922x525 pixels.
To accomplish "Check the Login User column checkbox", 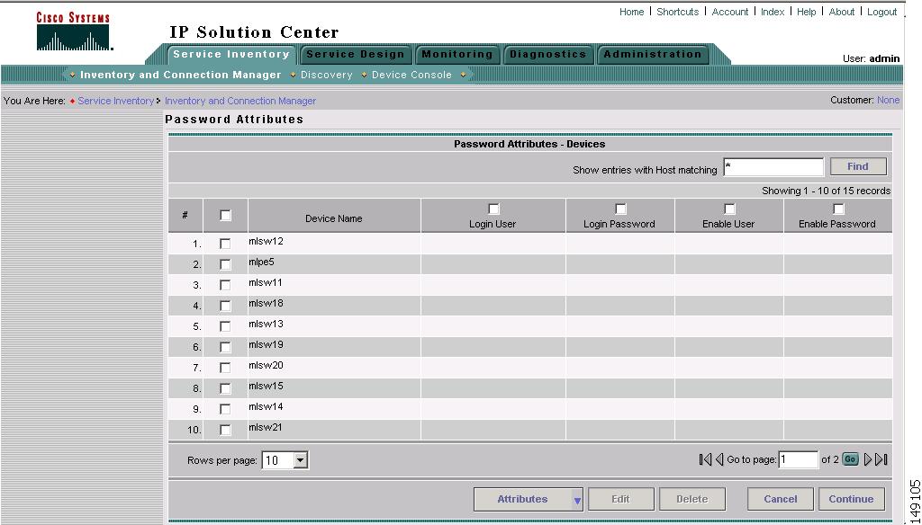I will coord(493,209).
